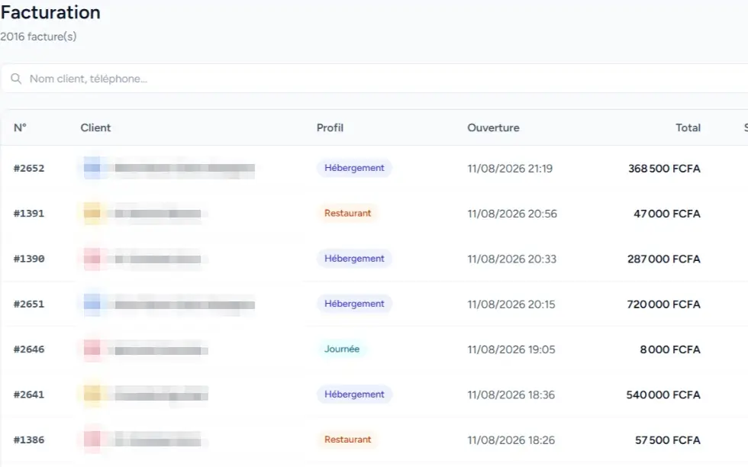Click Hébergement badge in row #2652

point(354,168)
